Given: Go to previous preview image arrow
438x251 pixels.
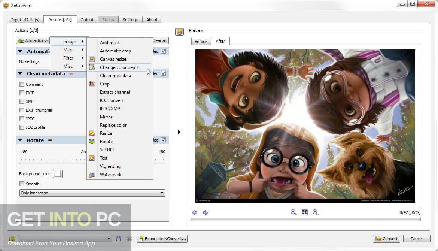Looking at the screenshot, I should pyautogui.click(x=195, y=213).
